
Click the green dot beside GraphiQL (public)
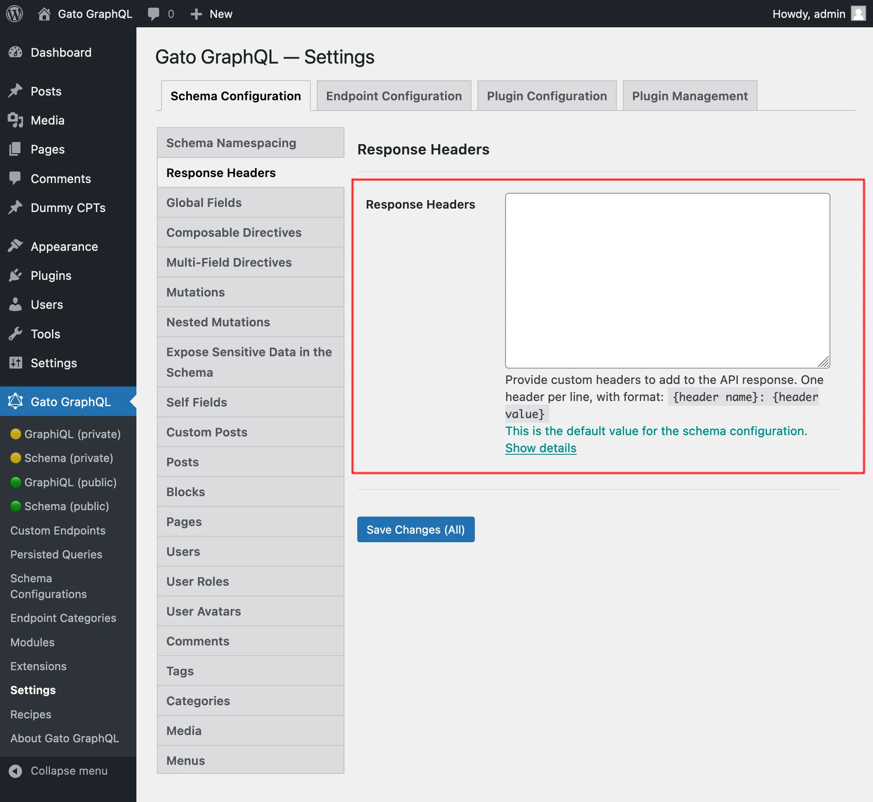(16, 482)
